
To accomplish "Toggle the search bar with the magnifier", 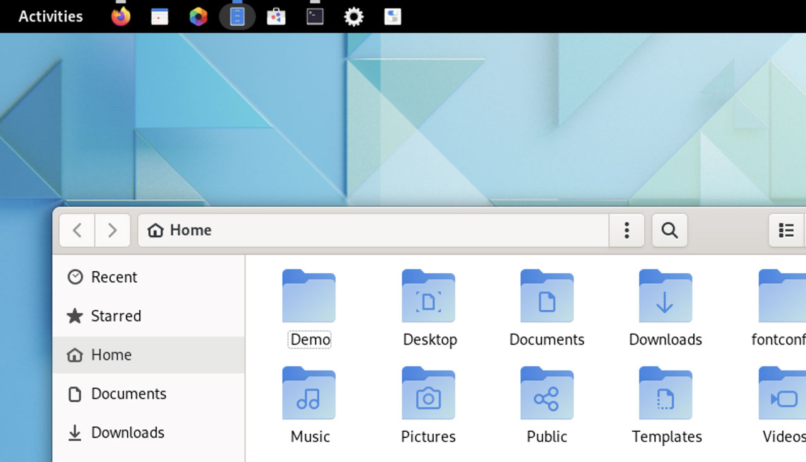I will [669, 230].
